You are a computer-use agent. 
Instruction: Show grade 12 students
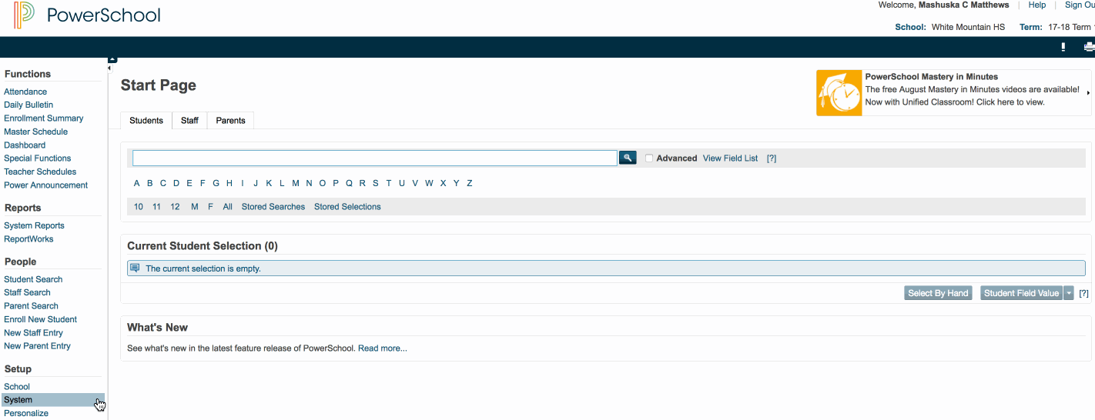pyautogui.click(x=176, y=207)
